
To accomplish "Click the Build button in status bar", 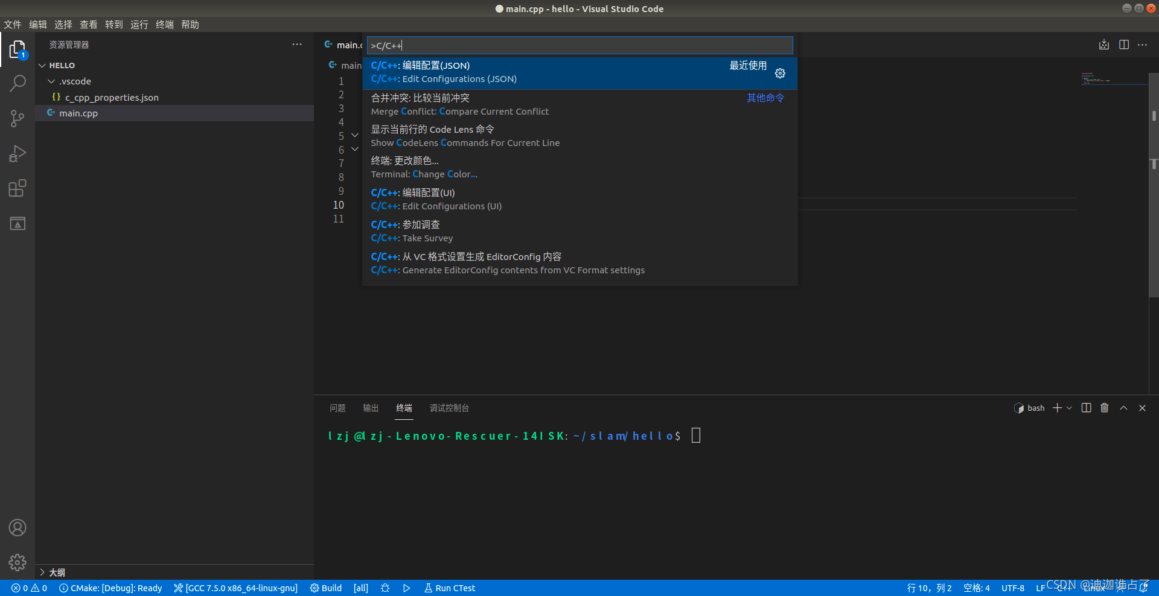I will click(x=326, y=588).
